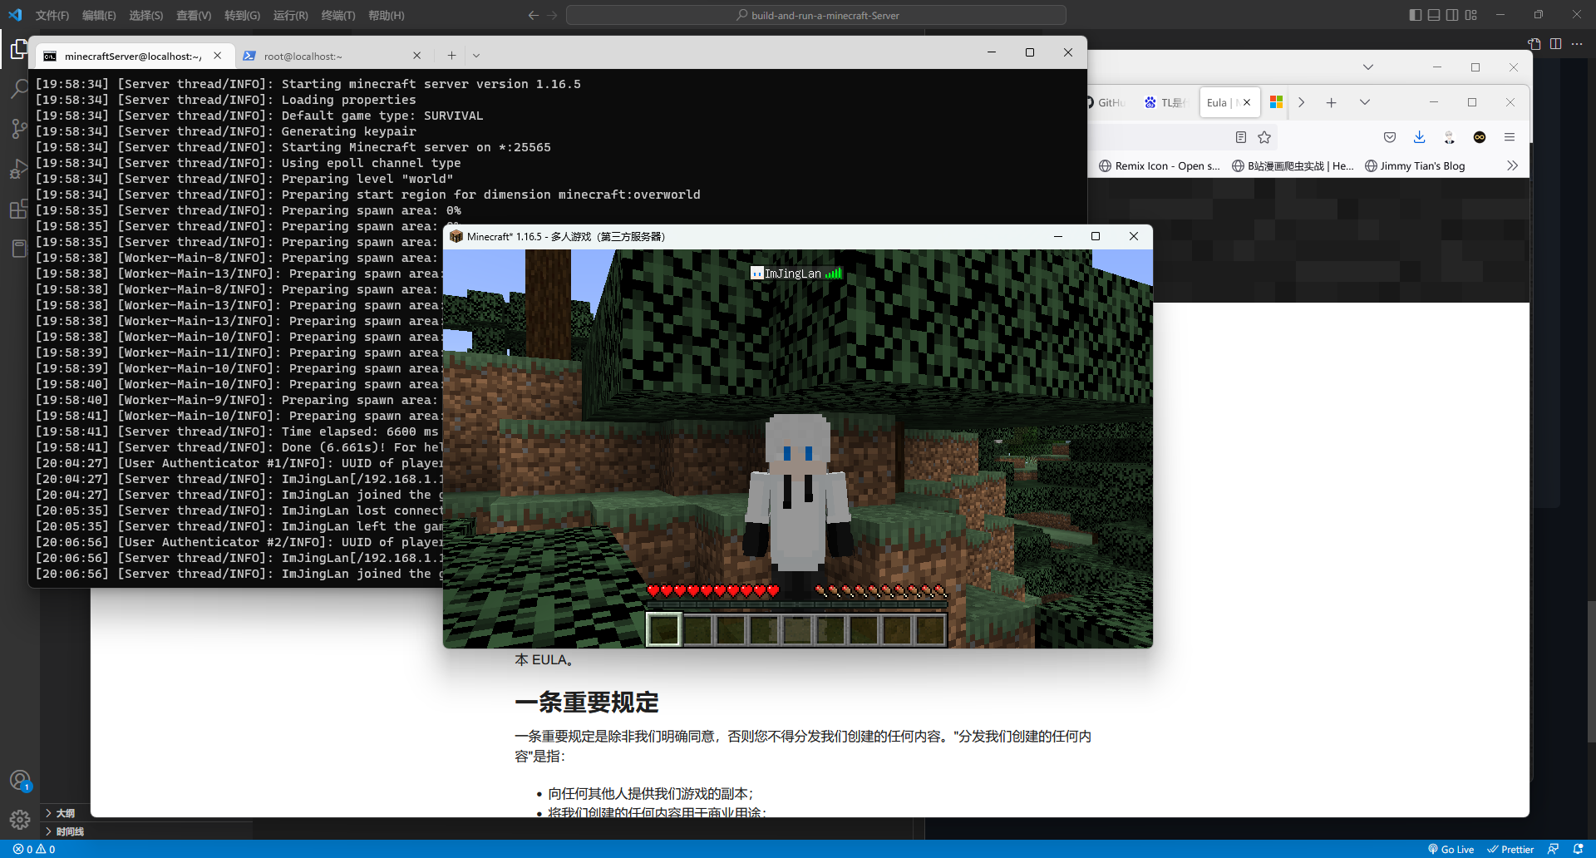Open the browser hamburger application menu
The image size is (1596, 858).
point(1509,137)
